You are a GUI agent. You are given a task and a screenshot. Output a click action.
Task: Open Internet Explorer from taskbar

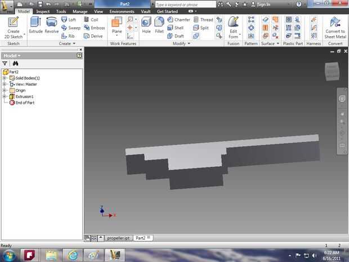click(73, 255)
